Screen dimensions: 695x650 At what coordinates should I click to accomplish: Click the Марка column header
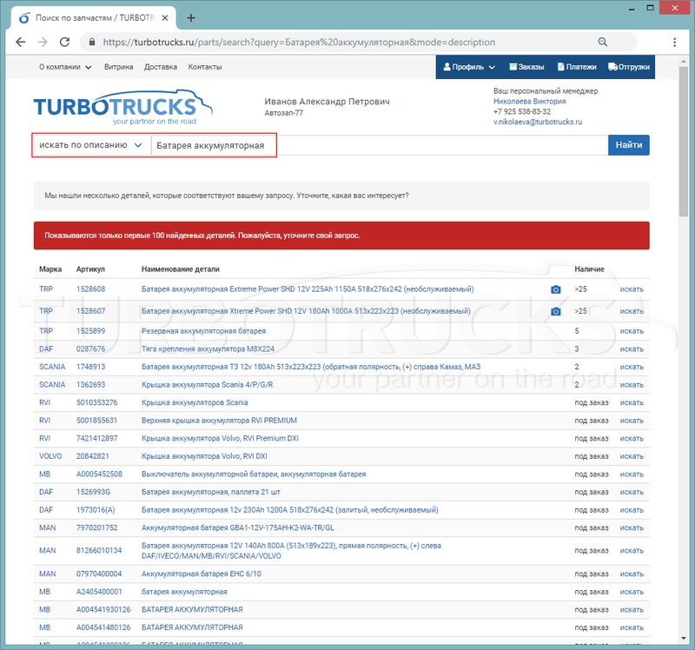[x=50, y=269]
